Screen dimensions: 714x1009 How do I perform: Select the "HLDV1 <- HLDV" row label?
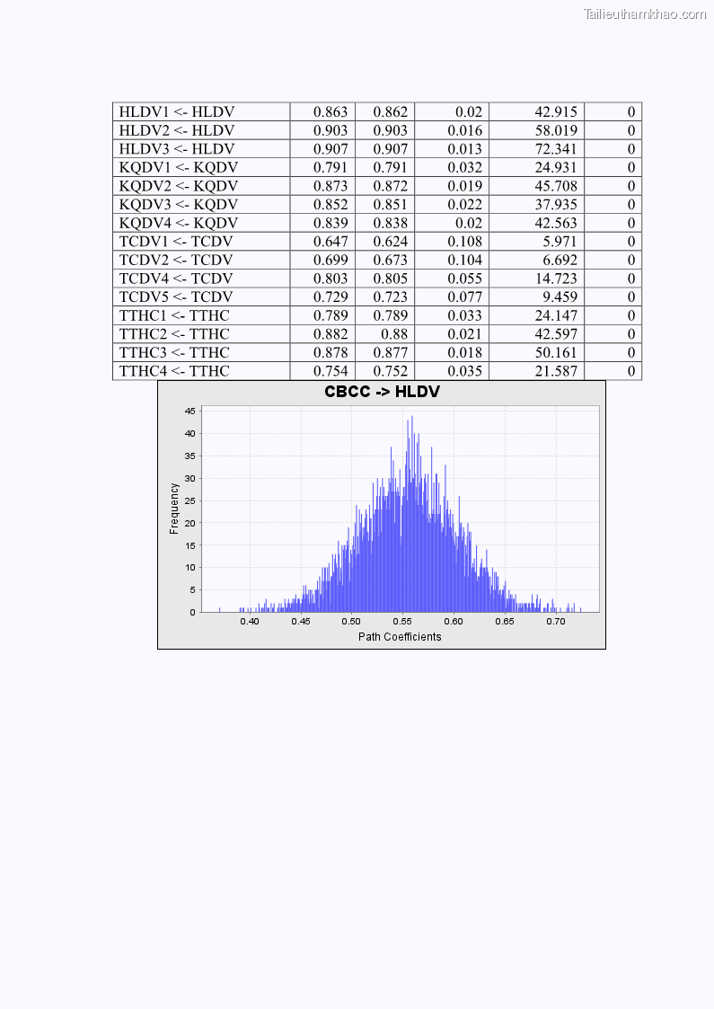(x=177, y=111)
